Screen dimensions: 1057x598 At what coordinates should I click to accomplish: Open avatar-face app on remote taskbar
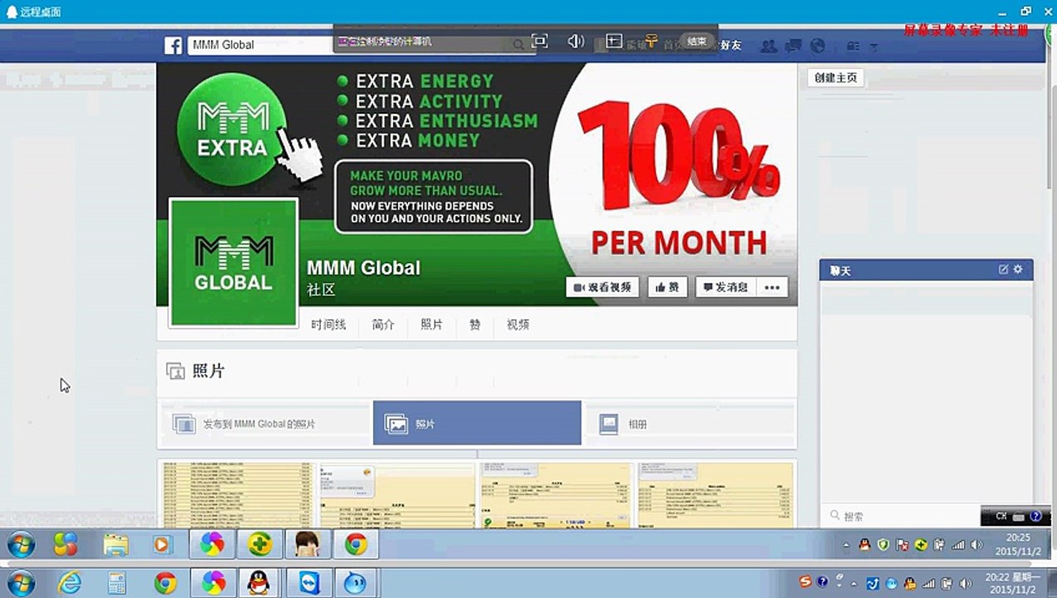[307, 545]
